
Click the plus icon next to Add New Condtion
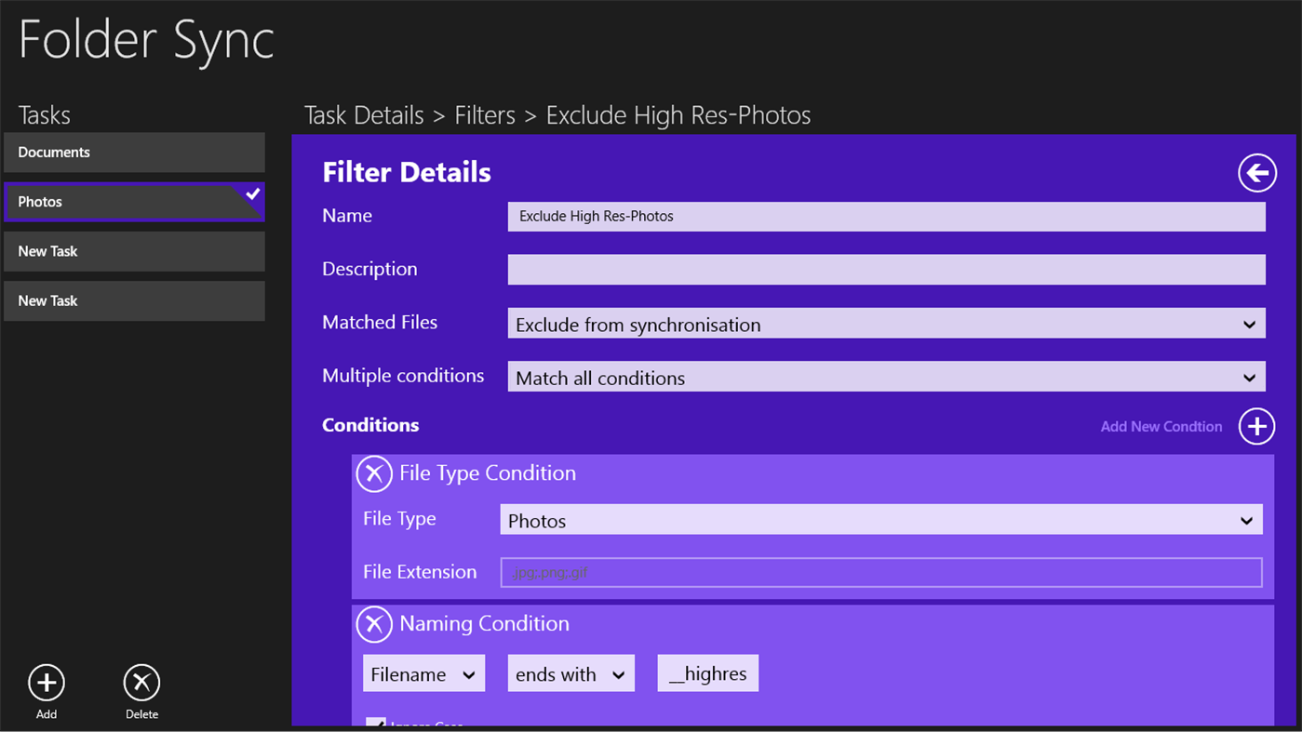coord(1256,426)
